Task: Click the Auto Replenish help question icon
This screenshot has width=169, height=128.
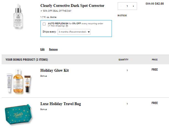Action: pos(67,26)
